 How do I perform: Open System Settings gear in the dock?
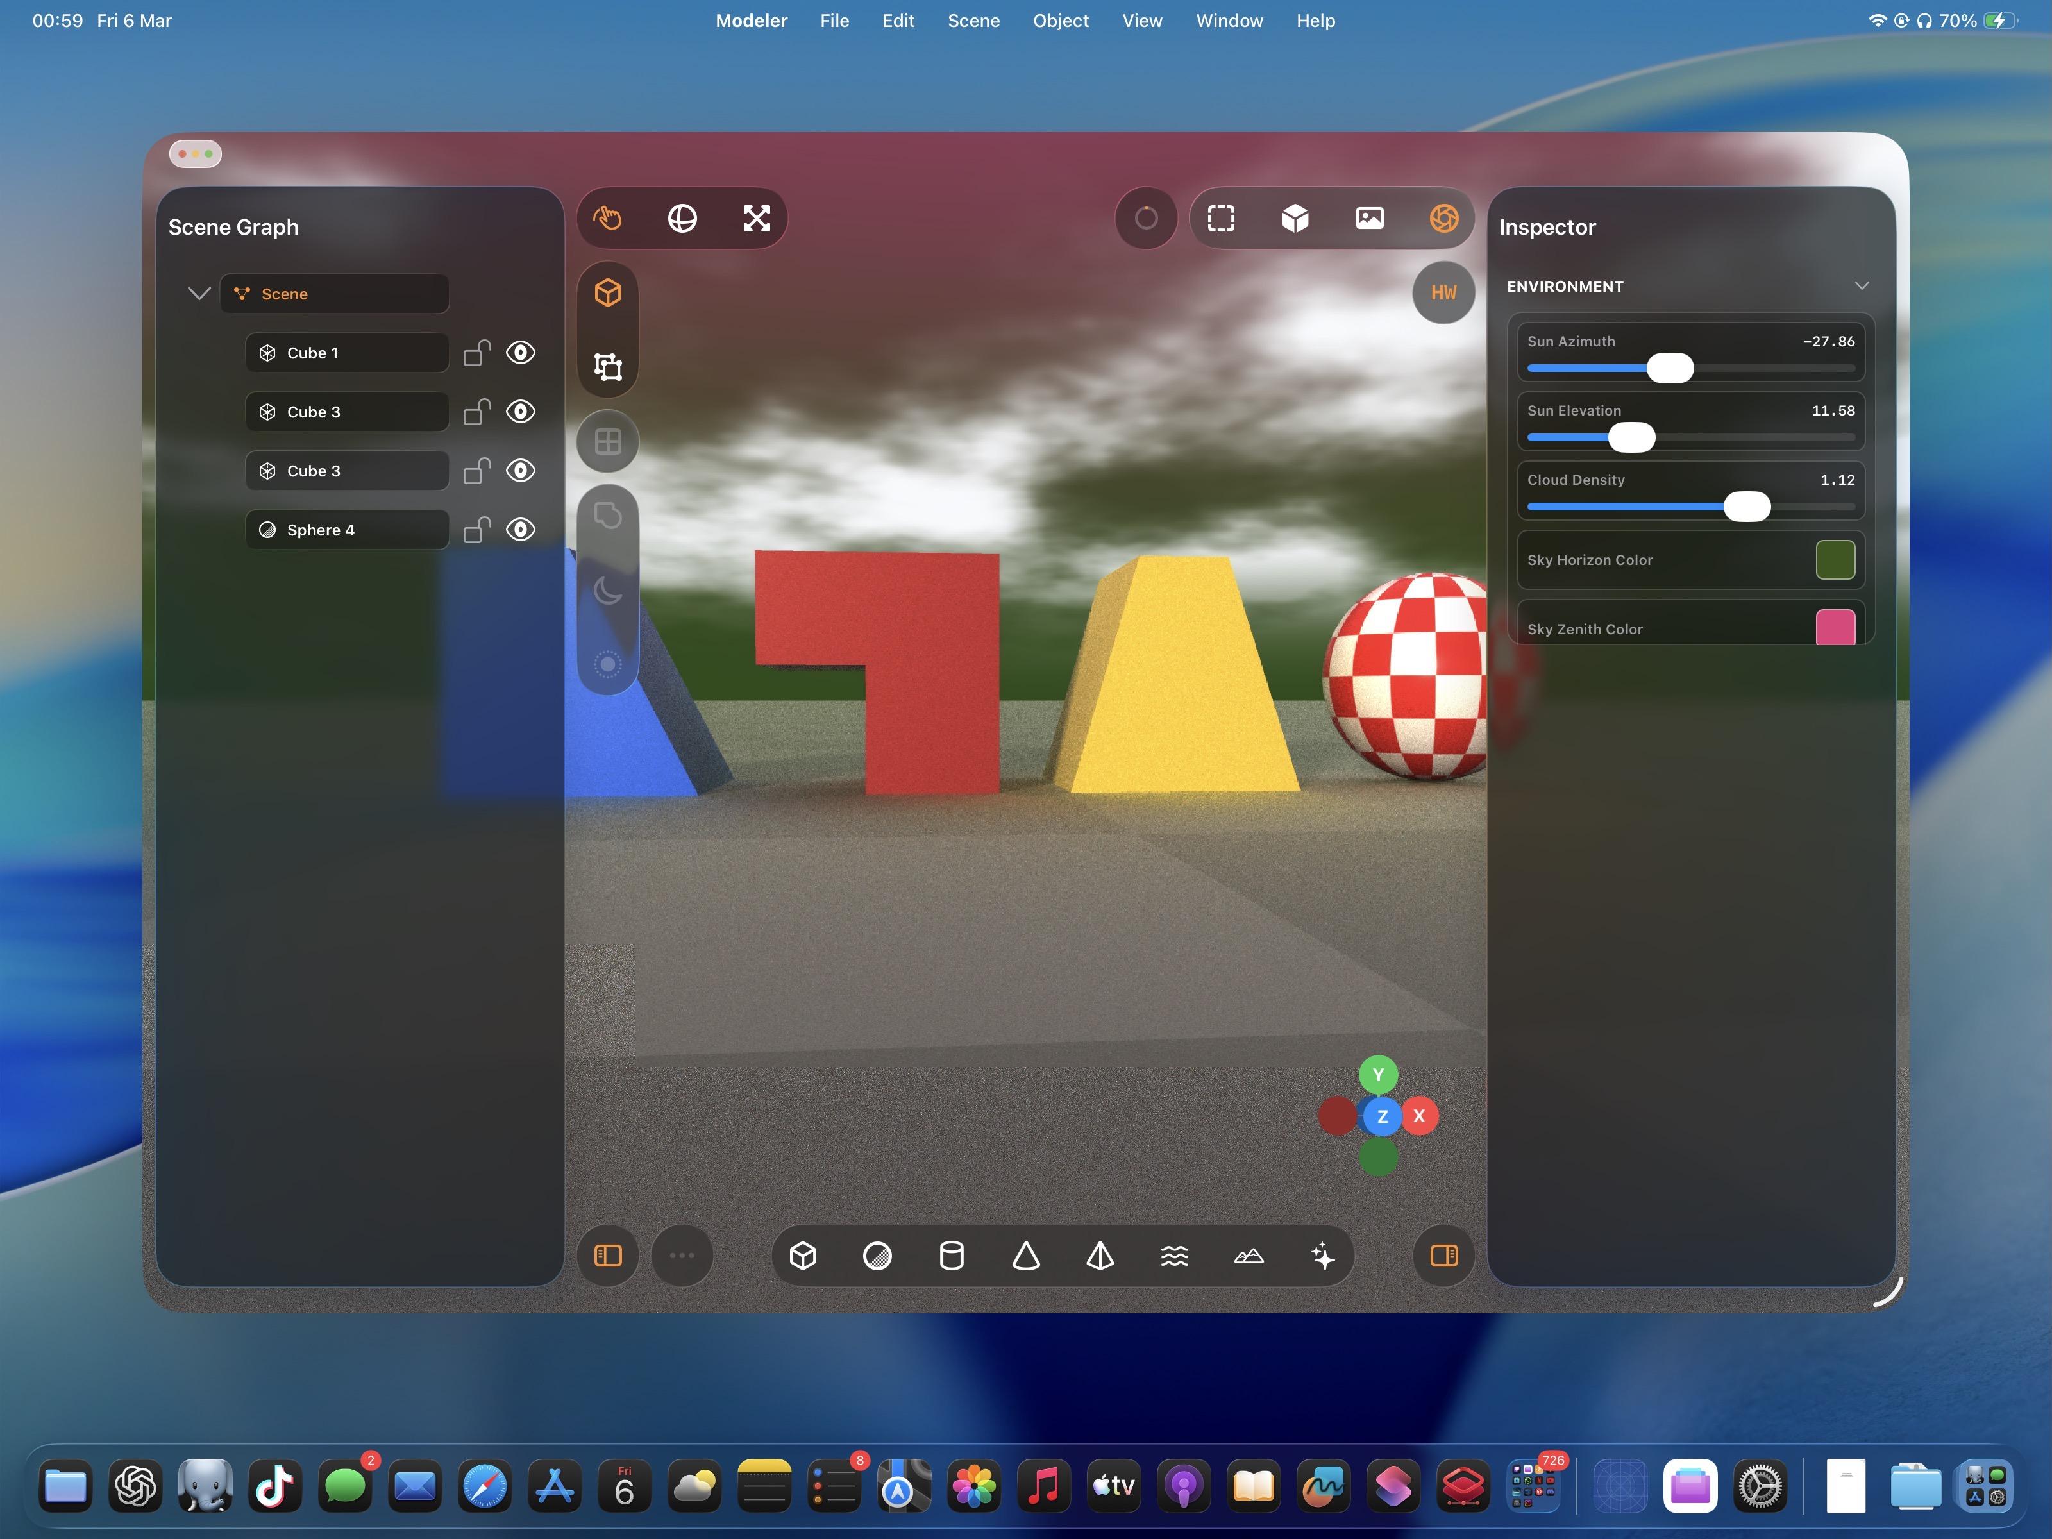tap(1760, 1486)
